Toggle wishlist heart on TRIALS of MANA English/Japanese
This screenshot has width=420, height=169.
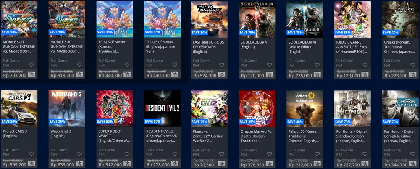[x=175, y=64]
